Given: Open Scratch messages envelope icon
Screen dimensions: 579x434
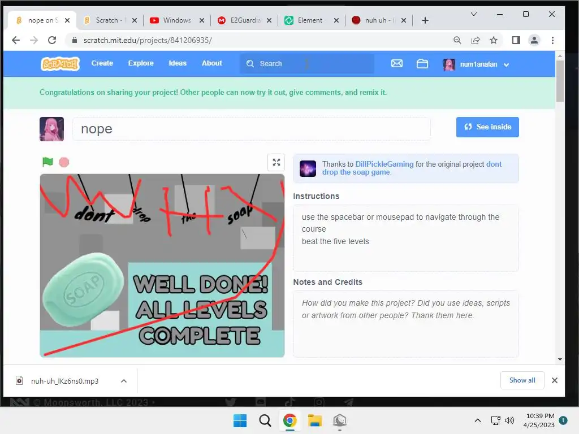Looking at the screenshot, I should 397,63.
